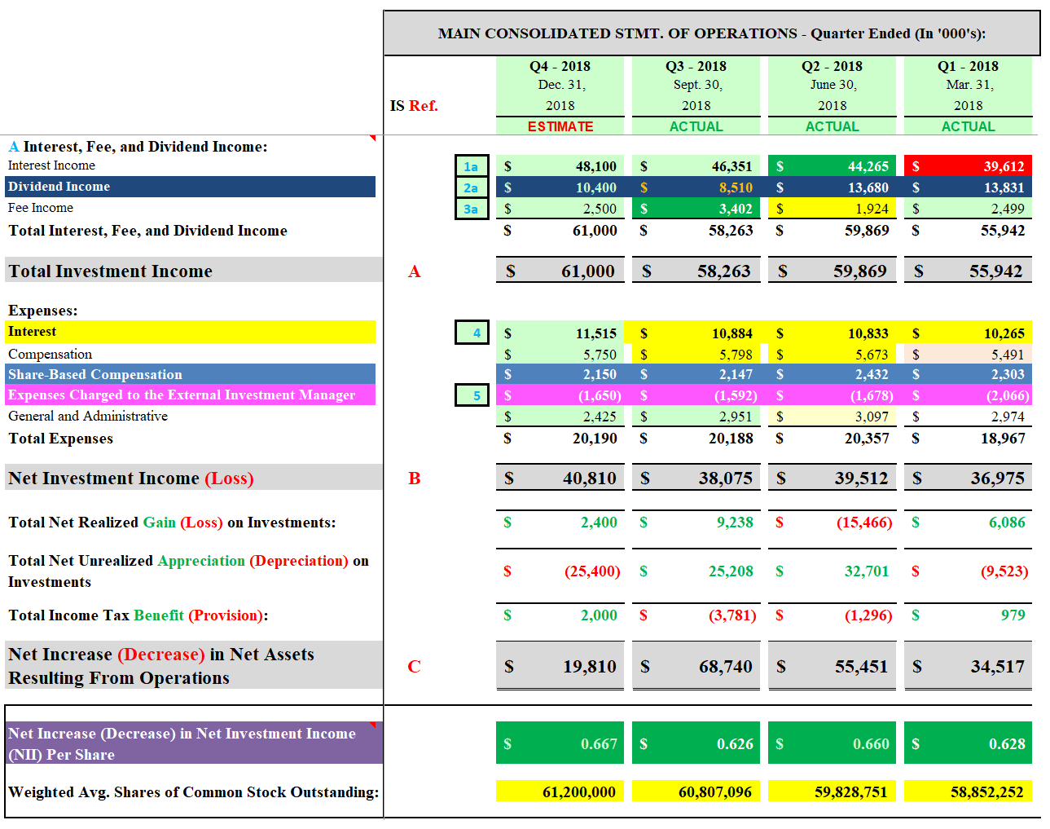
Task: Select the Q1 interest income cell 39,612
Action: [x=968, y=166]
